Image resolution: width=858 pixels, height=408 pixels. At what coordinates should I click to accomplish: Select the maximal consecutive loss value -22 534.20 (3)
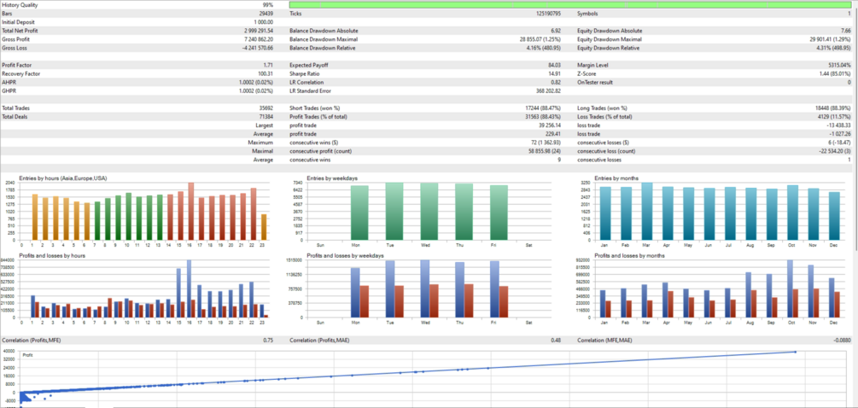[x=833, y=151]
